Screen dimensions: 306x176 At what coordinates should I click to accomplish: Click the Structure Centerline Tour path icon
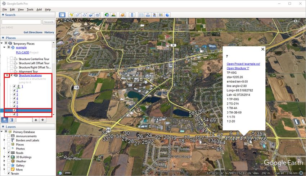coord(16,59)
